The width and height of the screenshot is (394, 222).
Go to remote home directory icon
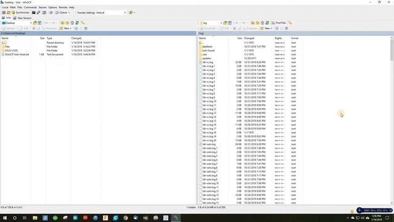pyautogui.click(x=262, y=23)
